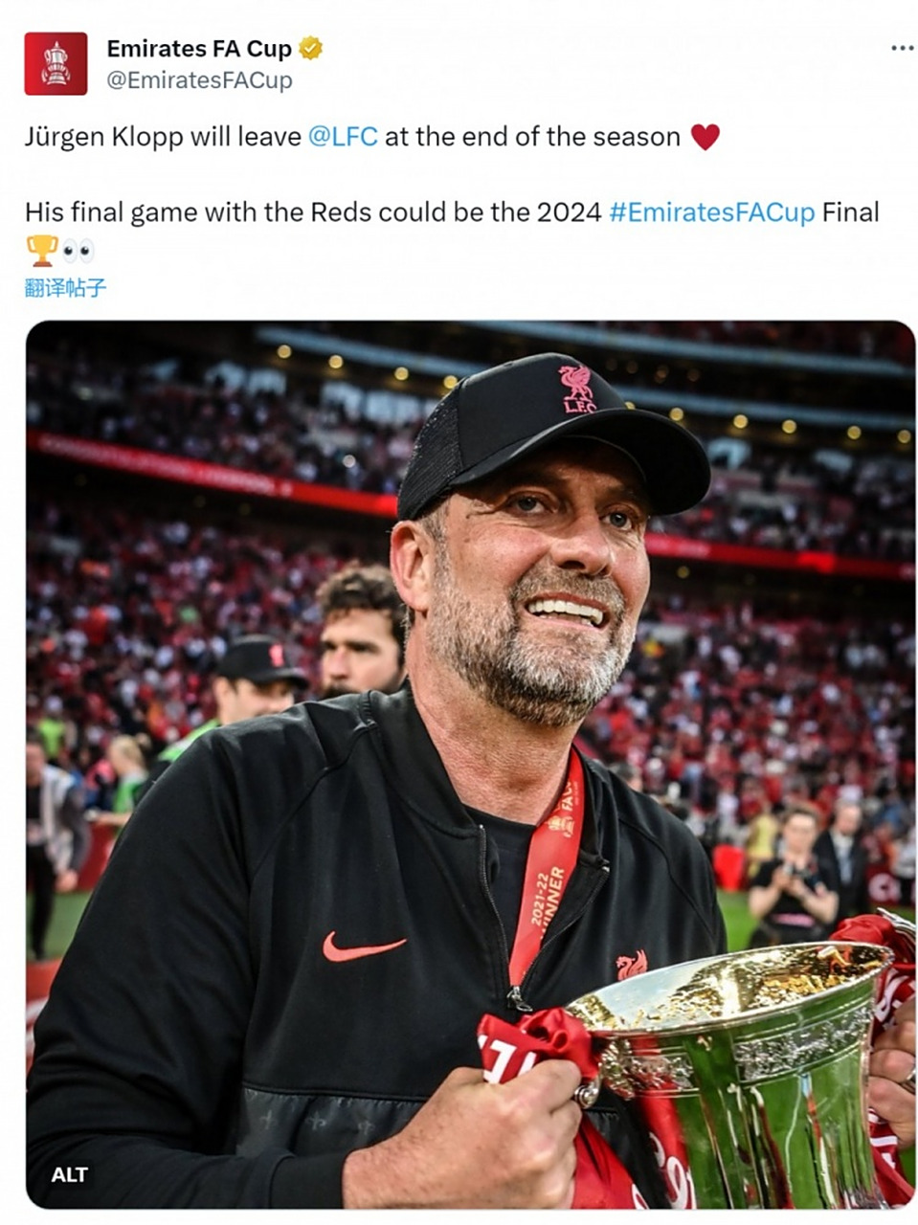The width and height of the screenshot is (918, 1225).
Task: Click the Liverpool crest on the jacket chest
Action: pos(631,965)
